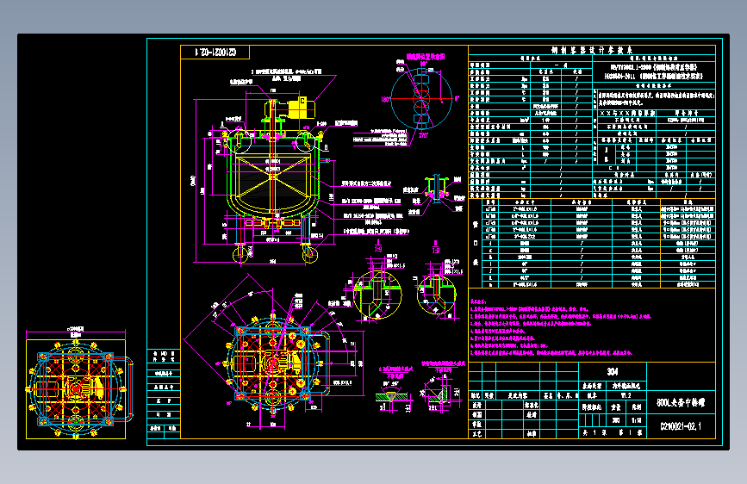Image resolution: width=747 pixels, height=484 pixels.
Task: Select the nozzle orientation circle diagram
Action: 421,99
